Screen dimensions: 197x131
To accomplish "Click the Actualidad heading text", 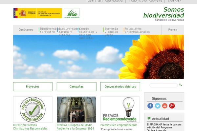I will [161, 119].
